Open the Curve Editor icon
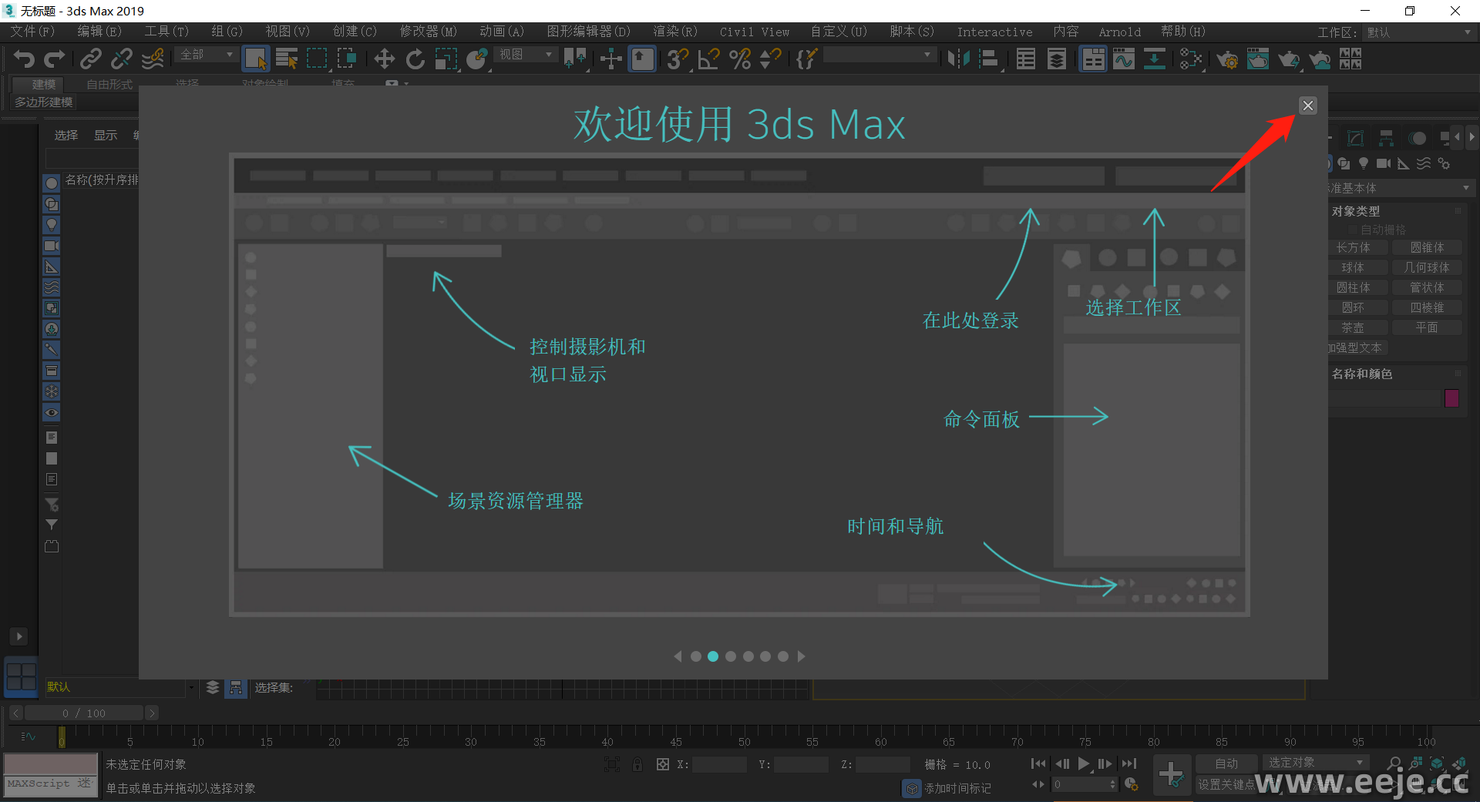Image resolution: width=1480 pixels, height=802 pixels. click(x=1123, y=59)
